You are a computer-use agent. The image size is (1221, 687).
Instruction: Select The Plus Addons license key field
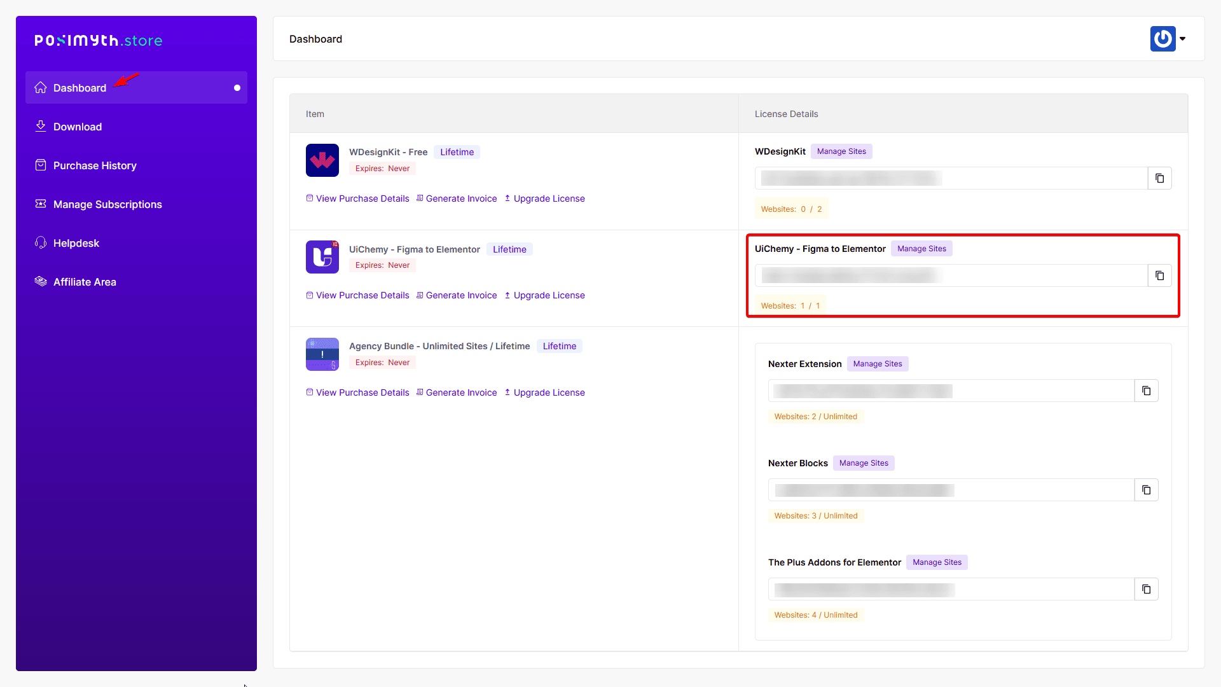[x=951, y=589]
